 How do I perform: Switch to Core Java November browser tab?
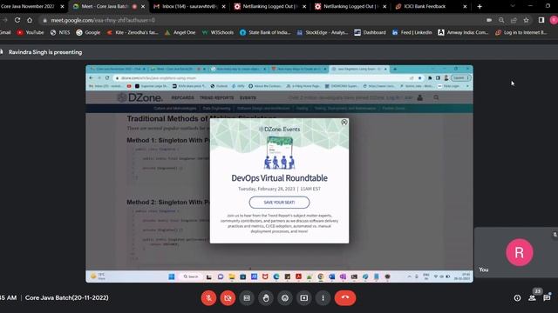[28, 6]
